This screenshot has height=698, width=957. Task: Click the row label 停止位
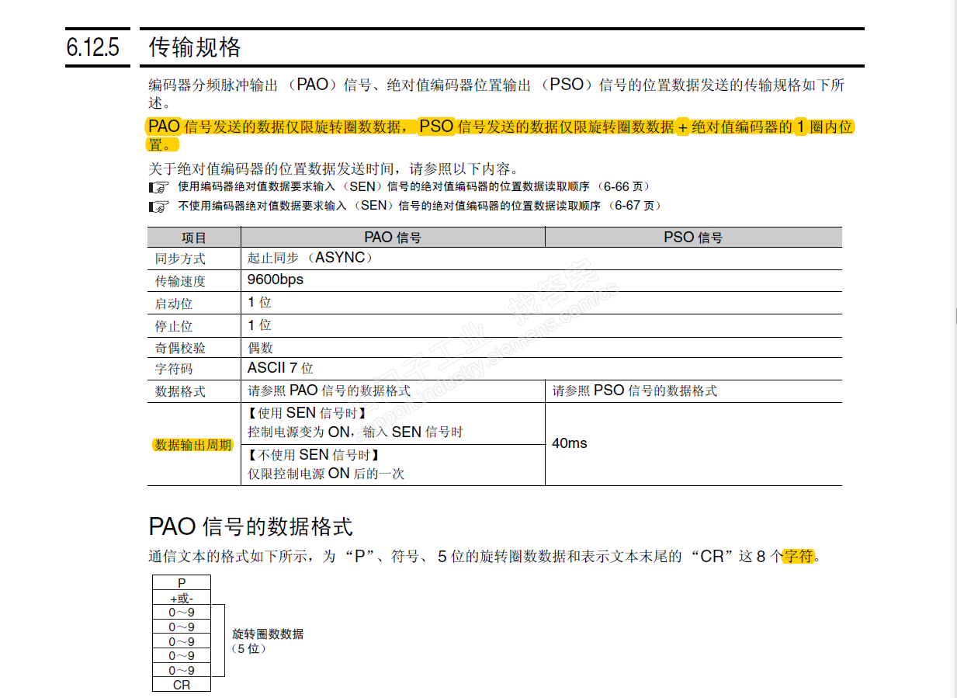click(x=174, y=326)
